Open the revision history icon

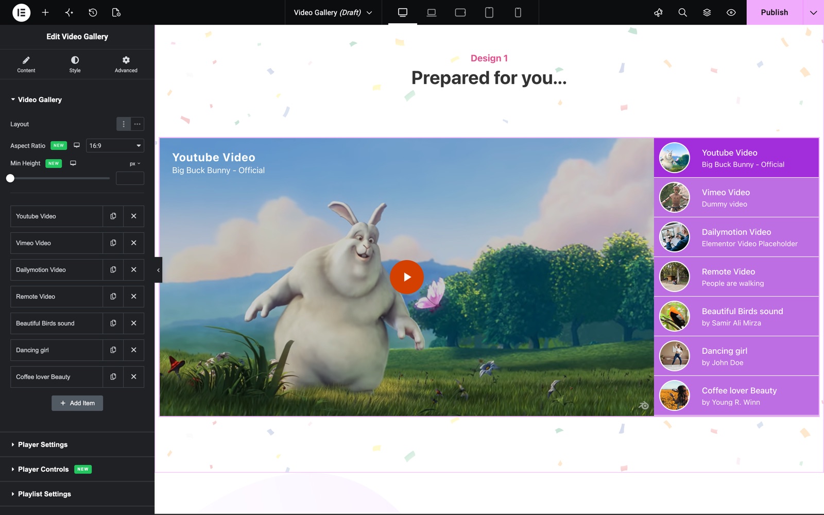pyautogui.click(x=93, y=12)
